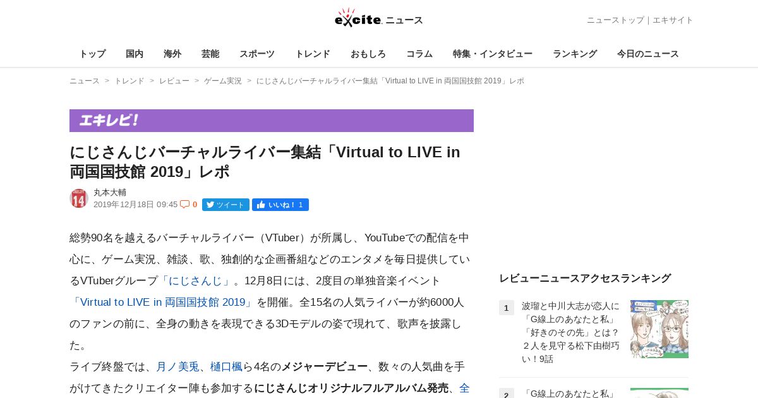This screenshot has width=758, height=398.
Task: Open the thumbnail for ranking item 1
Action: [x=659, y=329]
